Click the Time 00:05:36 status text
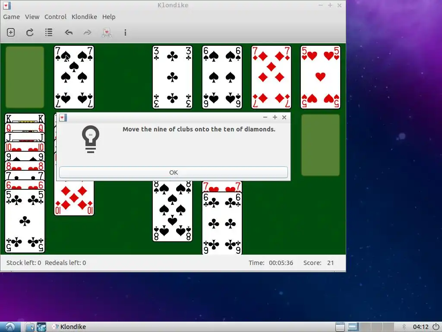 coord(271,263)
